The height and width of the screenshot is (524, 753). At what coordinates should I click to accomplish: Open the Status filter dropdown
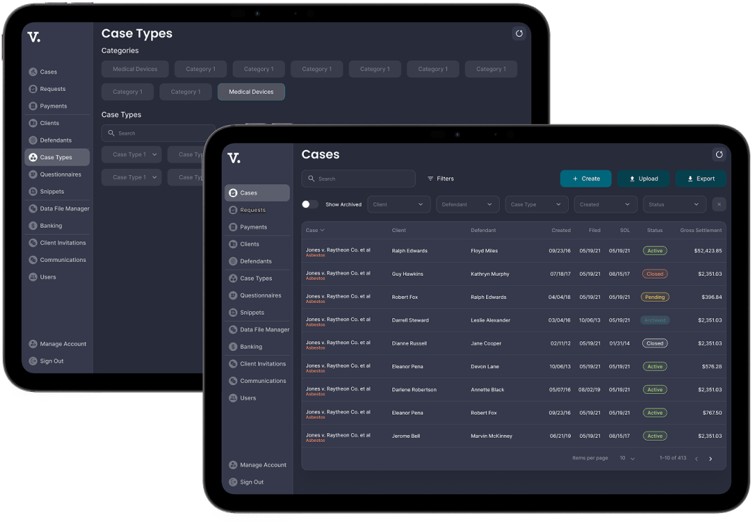pos(674,205)
